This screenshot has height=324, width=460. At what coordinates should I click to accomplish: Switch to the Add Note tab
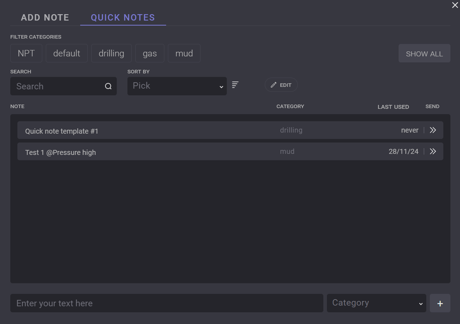pos(45,17)
